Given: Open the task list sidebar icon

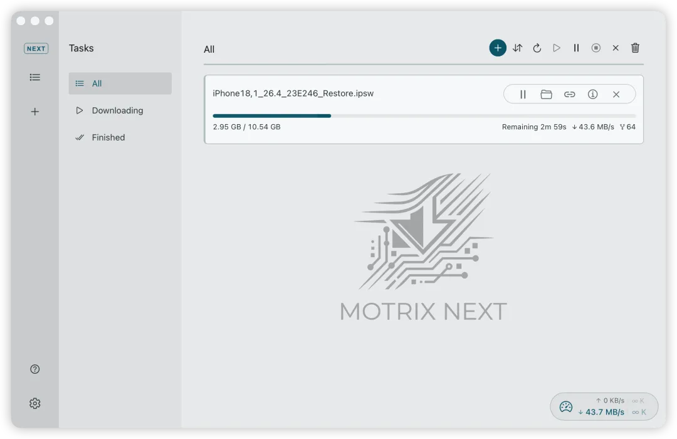Looking at the screenshot, I should (x=35, y=77).
